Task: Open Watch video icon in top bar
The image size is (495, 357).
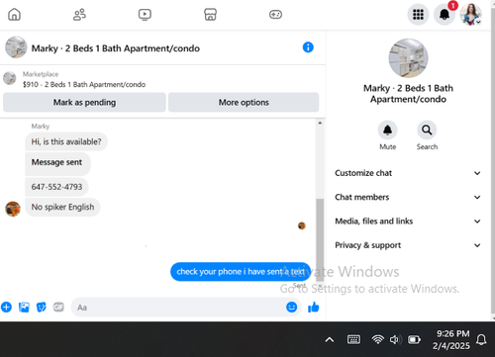Action: pos(145,15)
